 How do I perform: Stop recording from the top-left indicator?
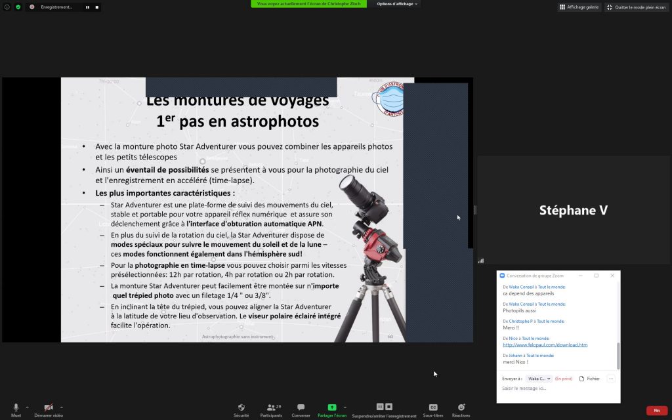point(97,7)
